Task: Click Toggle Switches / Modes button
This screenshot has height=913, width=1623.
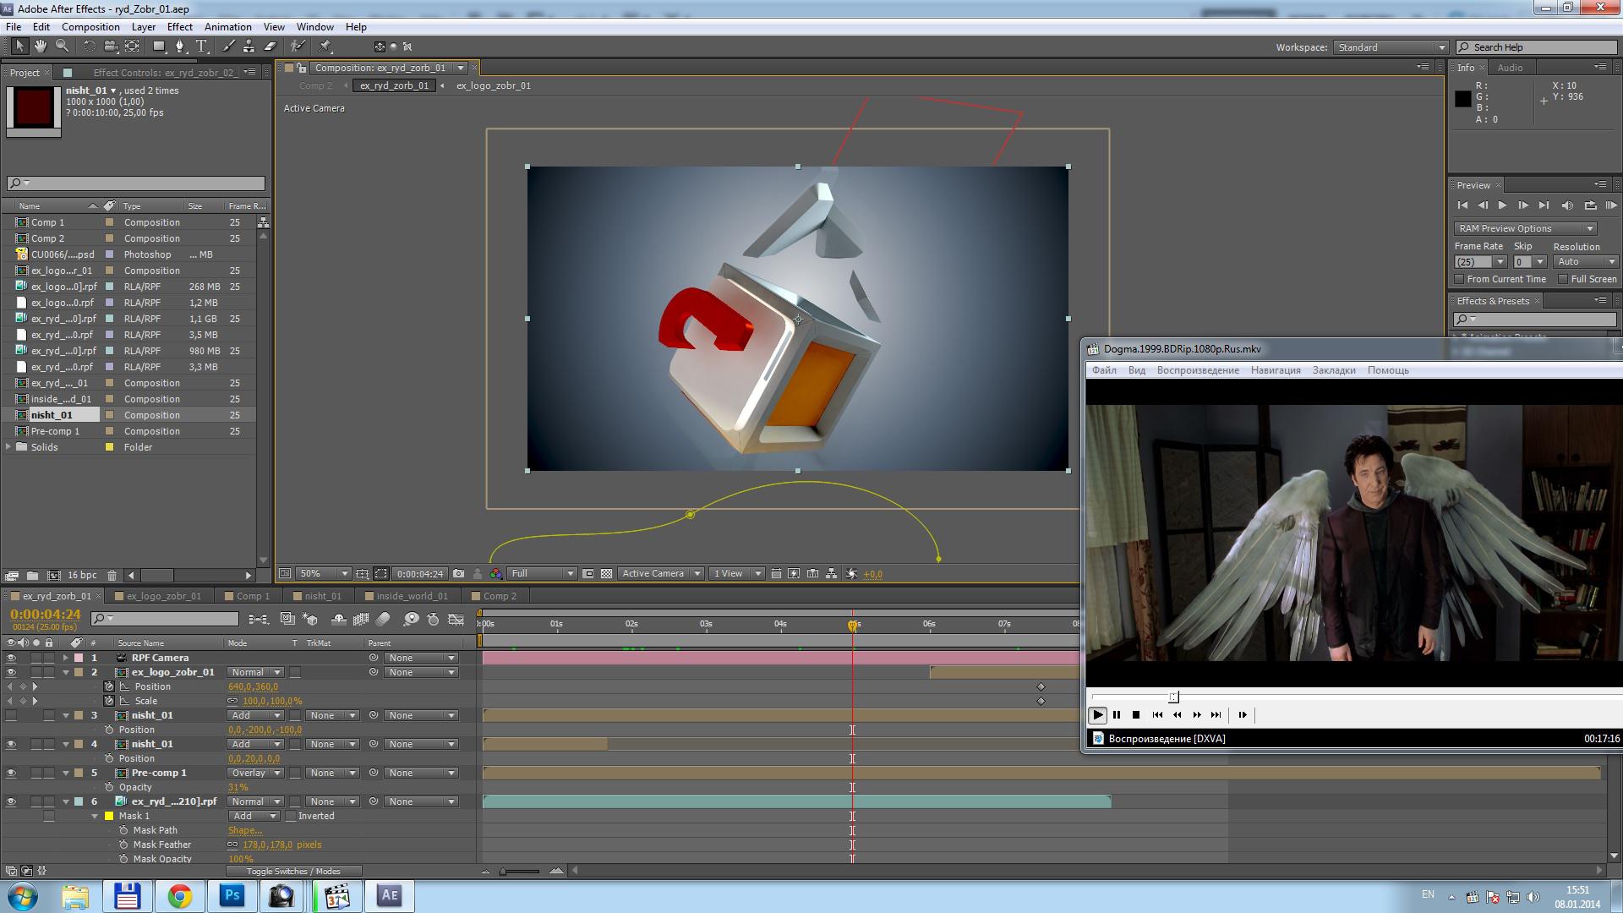Action: (293, 871)
